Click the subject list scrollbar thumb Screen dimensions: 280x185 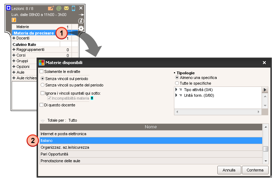[x=265, y=149]
